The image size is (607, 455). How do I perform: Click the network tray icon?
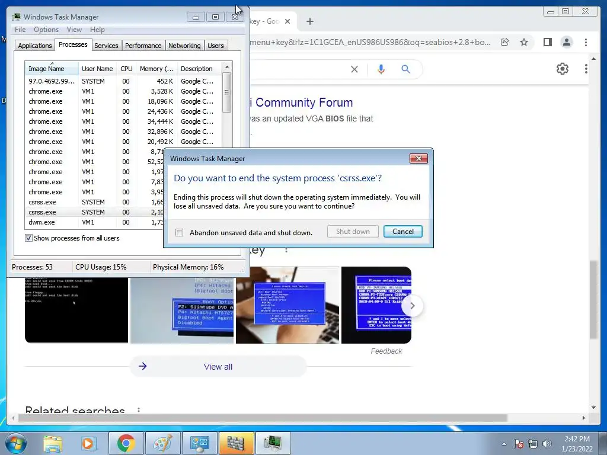(533, 444)
